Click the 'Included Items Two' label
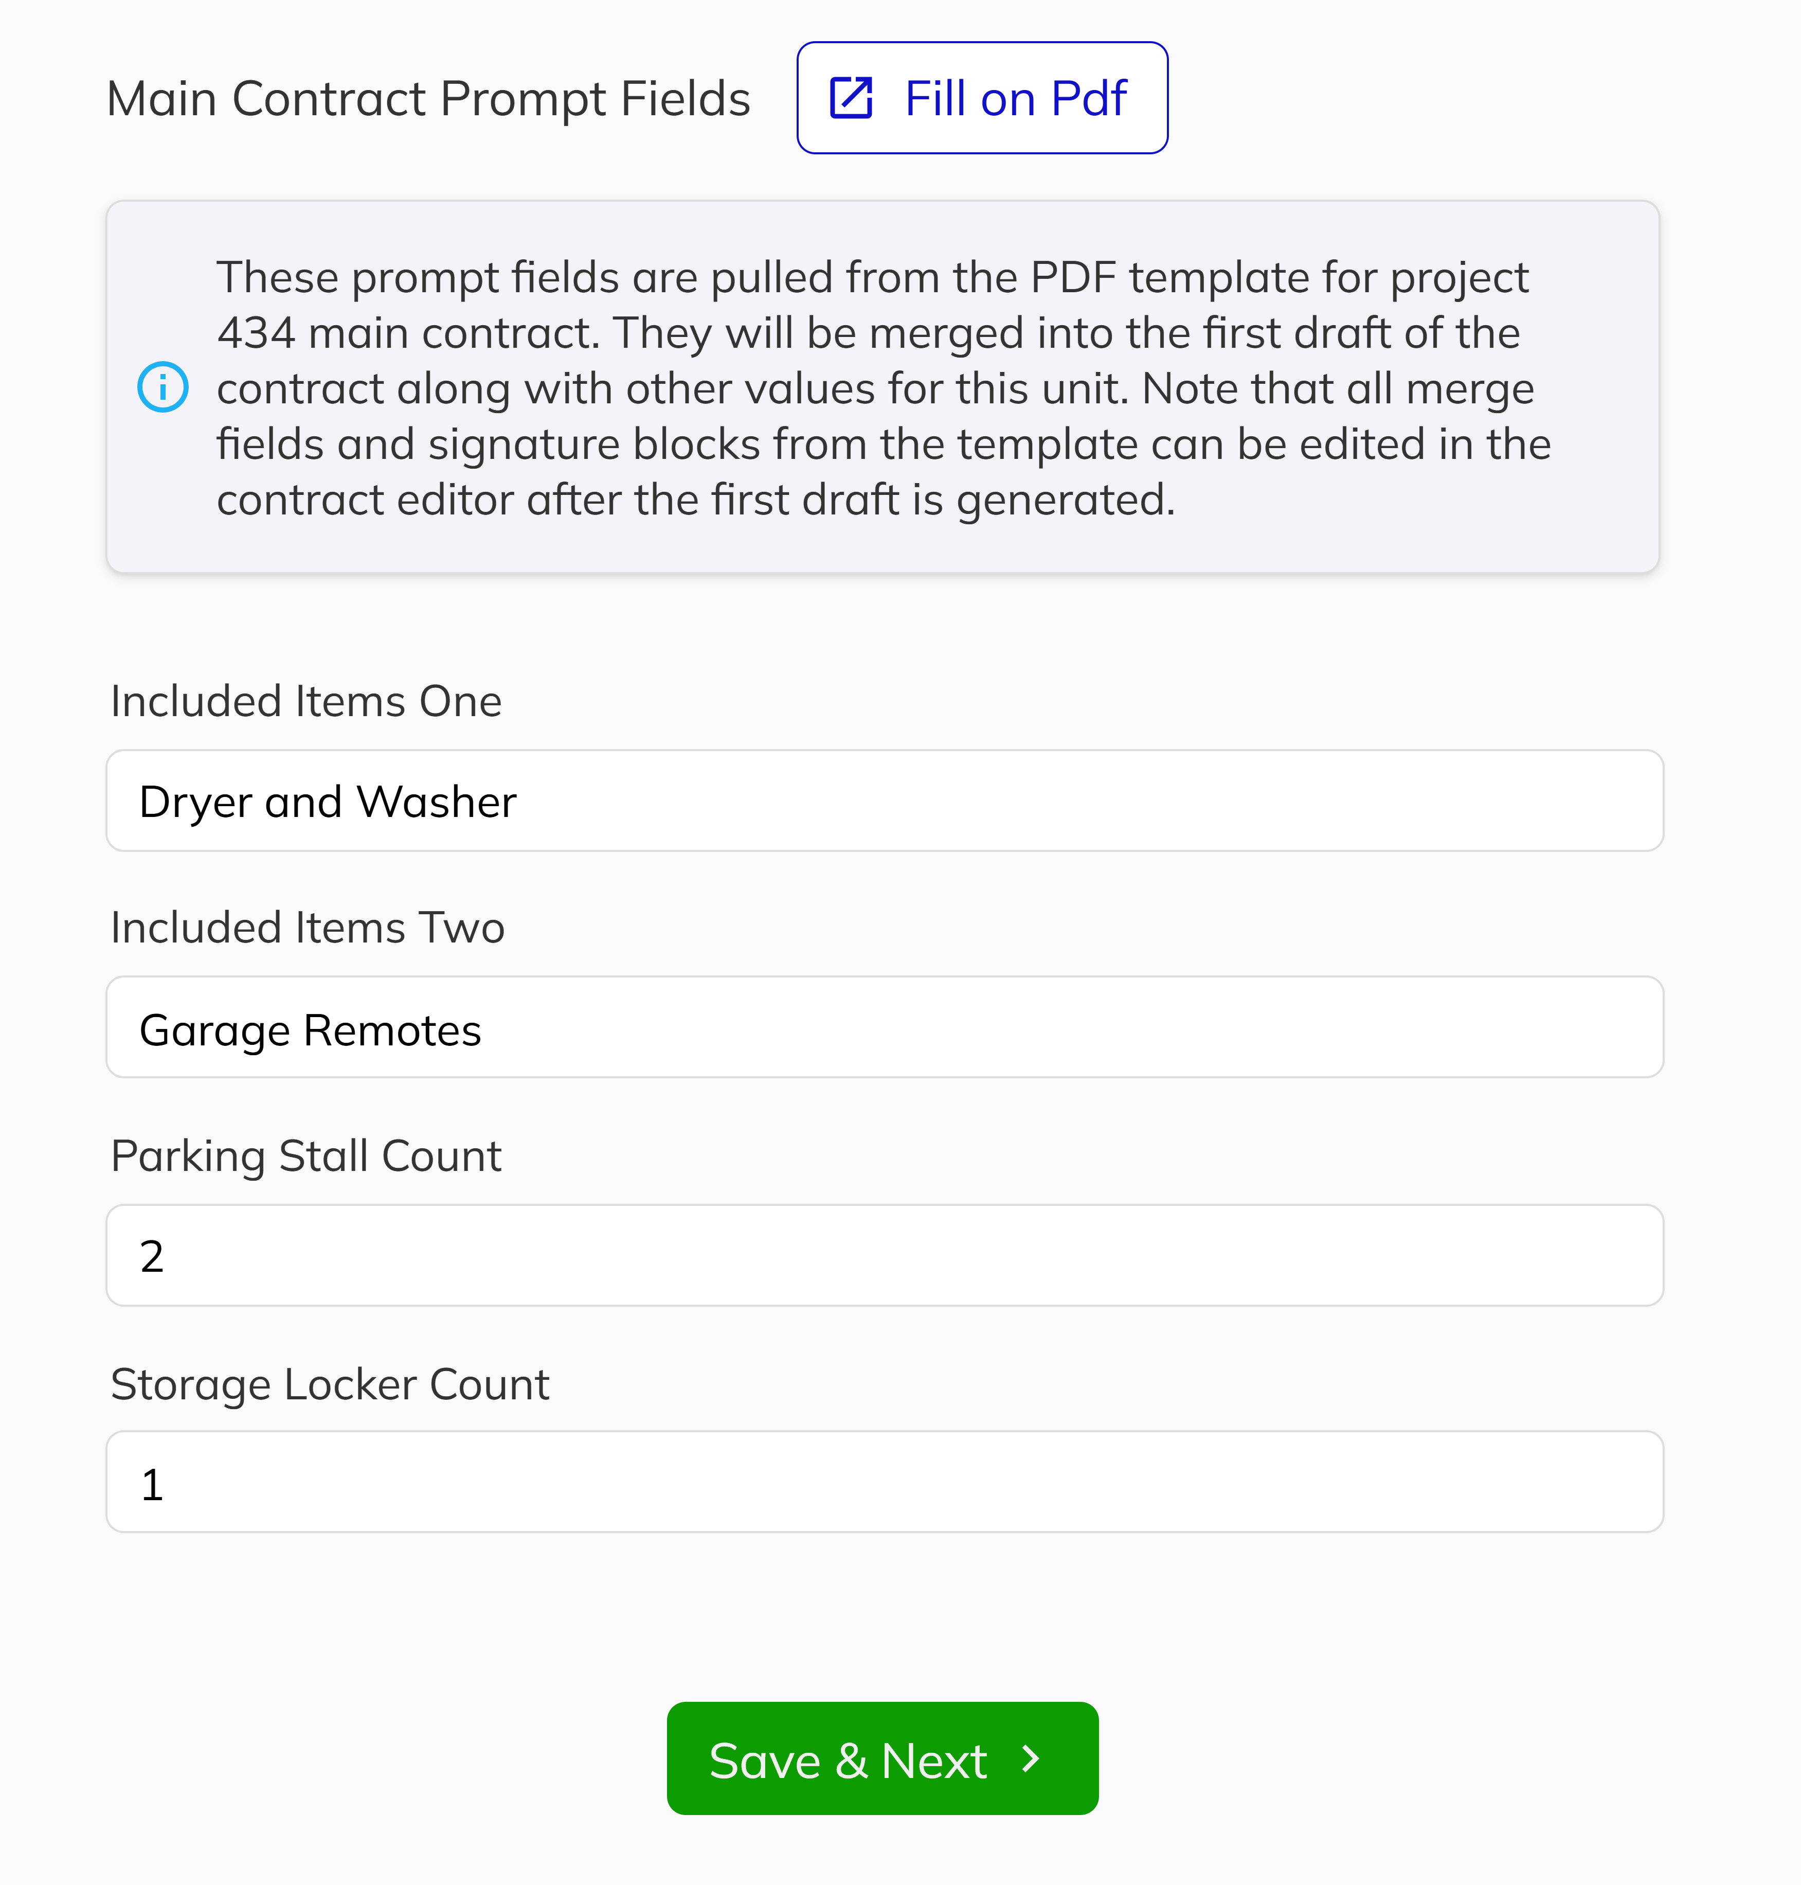The image size is (1801, 1885). [x=307, y=928]
